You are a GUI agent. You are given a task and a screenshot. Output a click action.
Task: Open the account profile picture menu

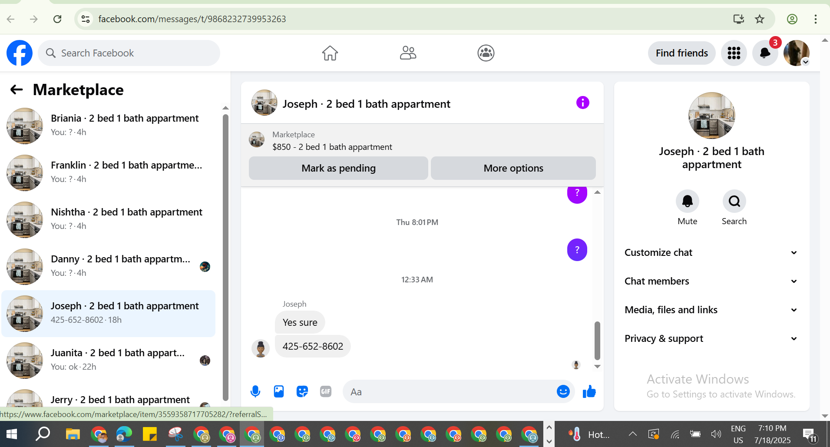(797, 53)
